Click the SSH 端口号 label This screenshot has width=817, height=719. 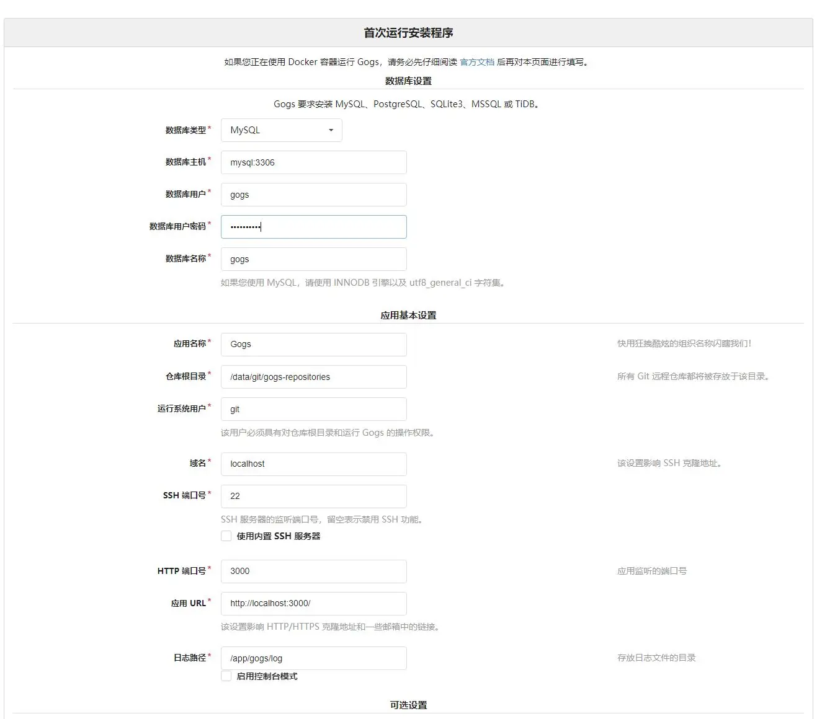(184, 495)
